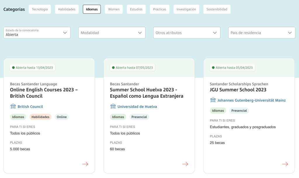This screenshot has width=299, height=178.
Task: Open the Modalidad dropdown
Action: (112, 33)
